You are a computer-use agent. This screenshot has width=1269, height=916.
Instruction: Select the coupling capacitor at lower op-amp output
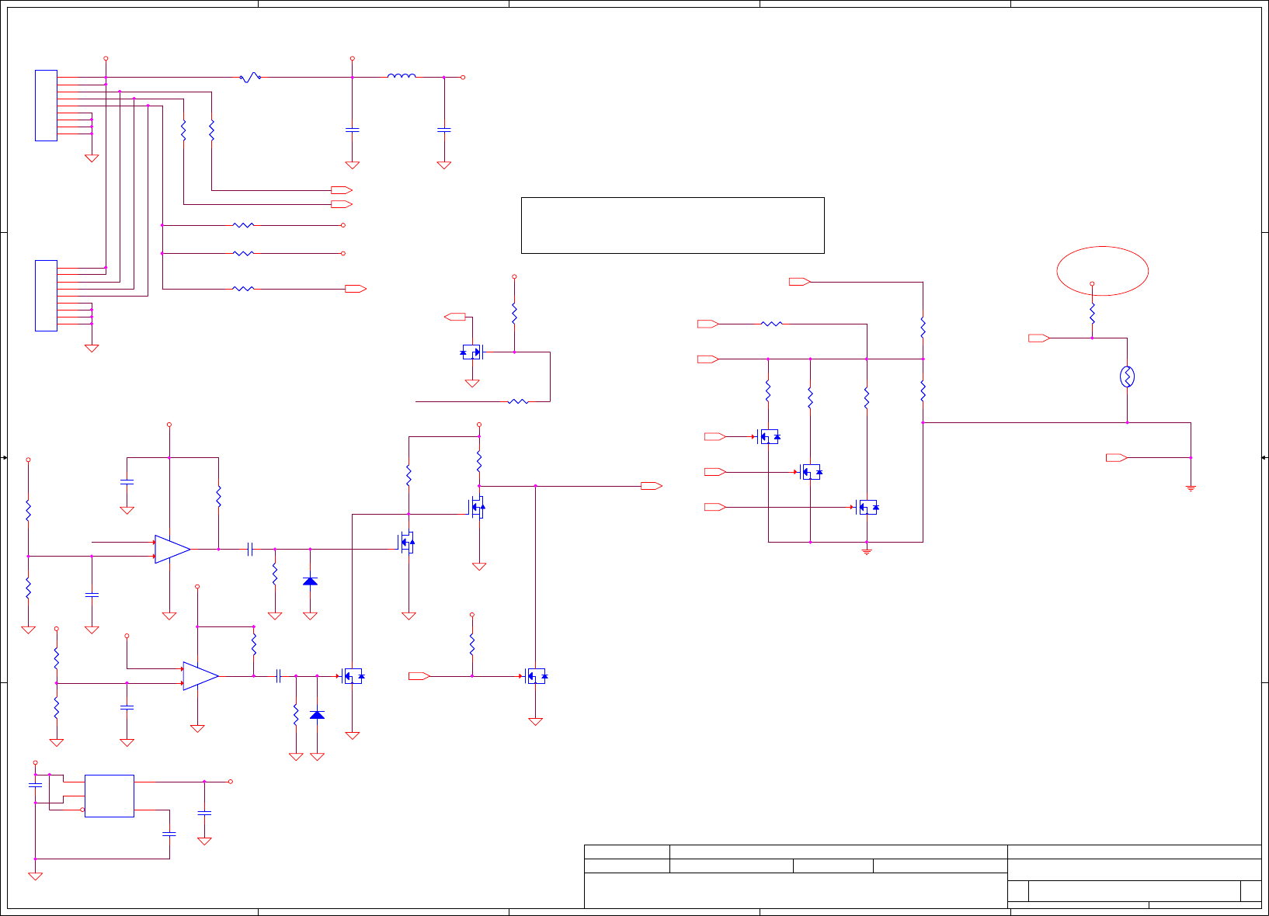278,676
